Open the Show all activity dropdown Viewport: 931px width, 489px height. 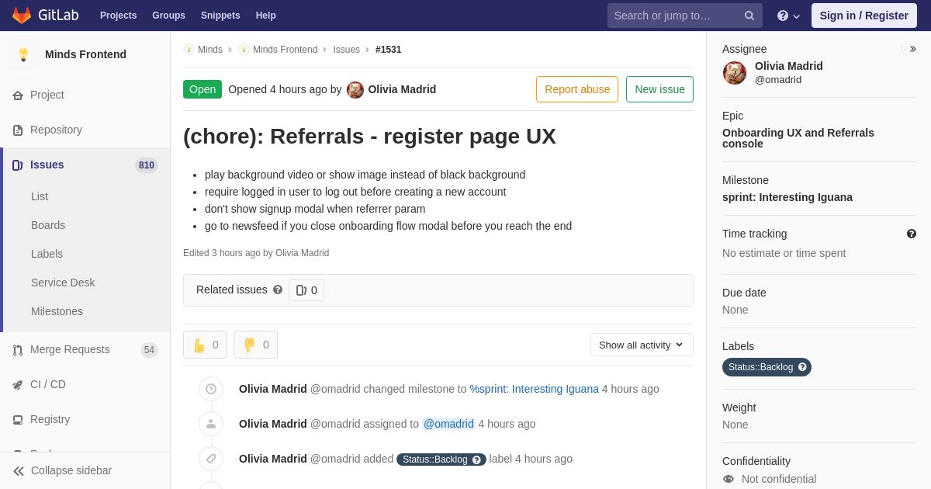[642, 345]
